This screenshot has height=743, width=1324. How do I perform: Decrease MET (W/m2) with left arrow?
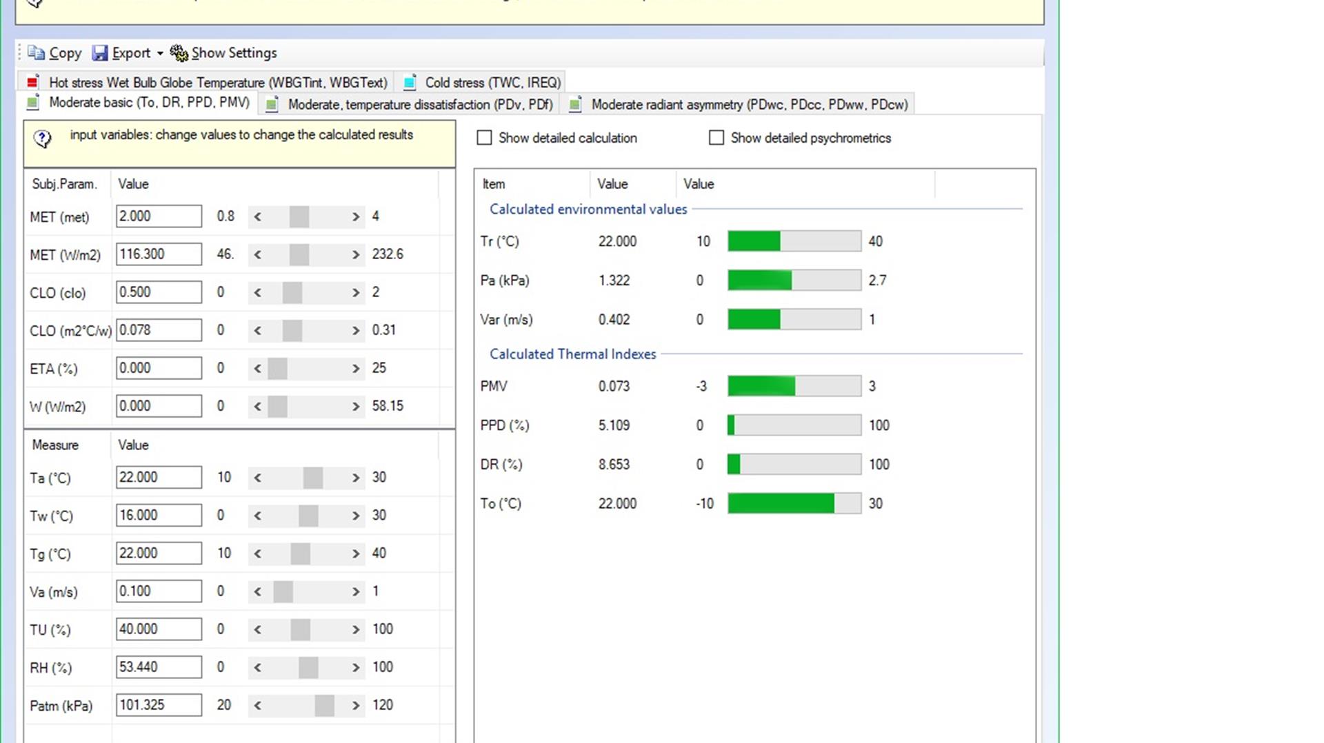[258, 254]
